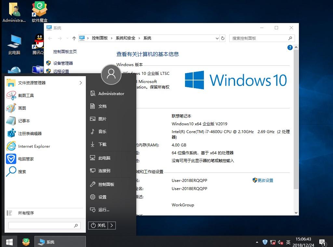Image resolution: width=333 pixels, height=247 pixels.
Task: Open Snipping Tool (截图工具) from start menu
Action: pyautogui.click(x=26, y=95)
